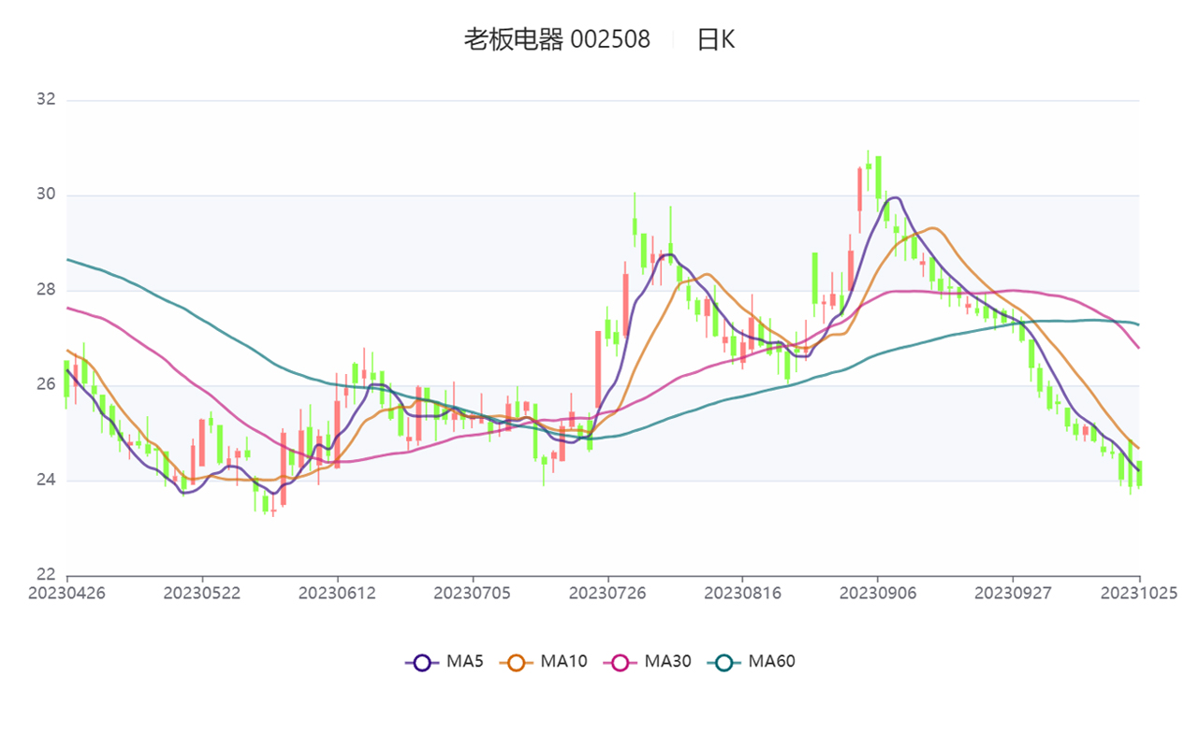Toggle the MA10 legend series

pyautogui.click(x=544, y=661)
